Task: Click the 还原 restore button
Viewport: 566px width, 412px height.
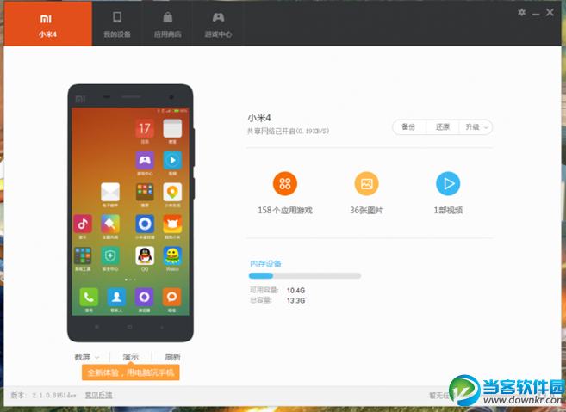Action: [x=443, y=127]
